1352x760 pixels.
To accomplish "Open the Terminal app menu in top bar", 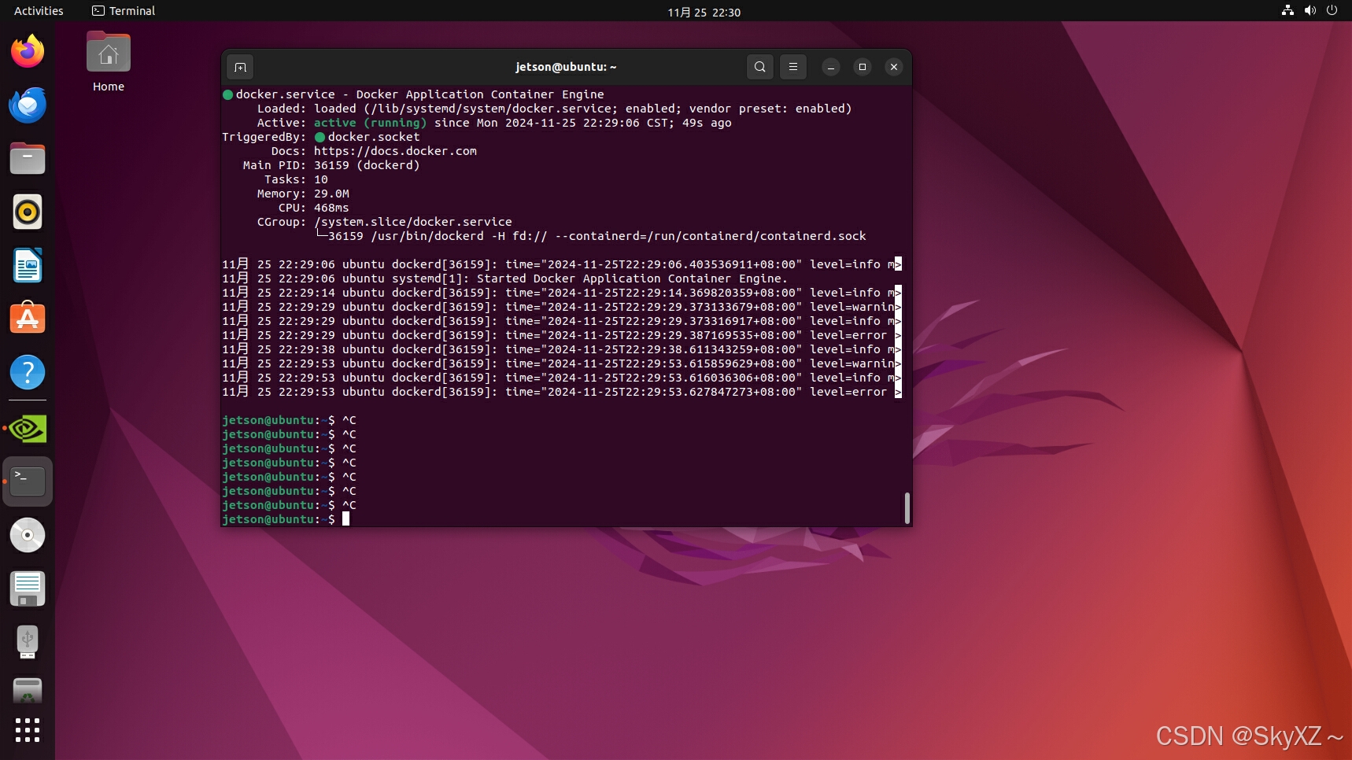I will click(124, 11).
